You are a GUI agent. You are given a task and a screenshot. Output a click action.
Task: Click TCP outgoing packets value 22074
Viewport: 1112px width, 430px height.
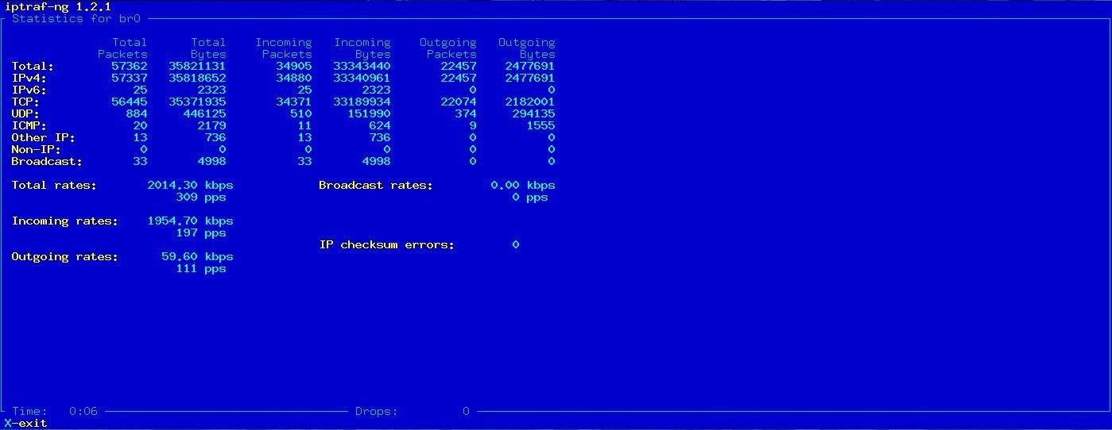(459, 102)
